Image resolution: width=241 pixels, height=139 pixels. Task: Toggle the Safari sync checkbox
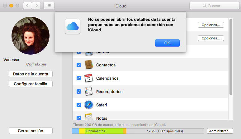click(79, 105)
